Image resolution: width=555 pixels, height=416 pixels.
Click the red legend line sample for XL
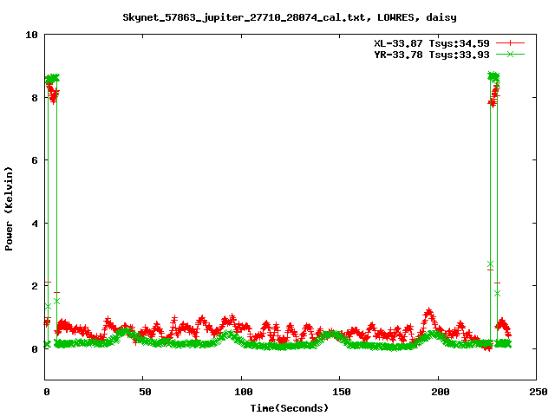[x=510, y=43]
